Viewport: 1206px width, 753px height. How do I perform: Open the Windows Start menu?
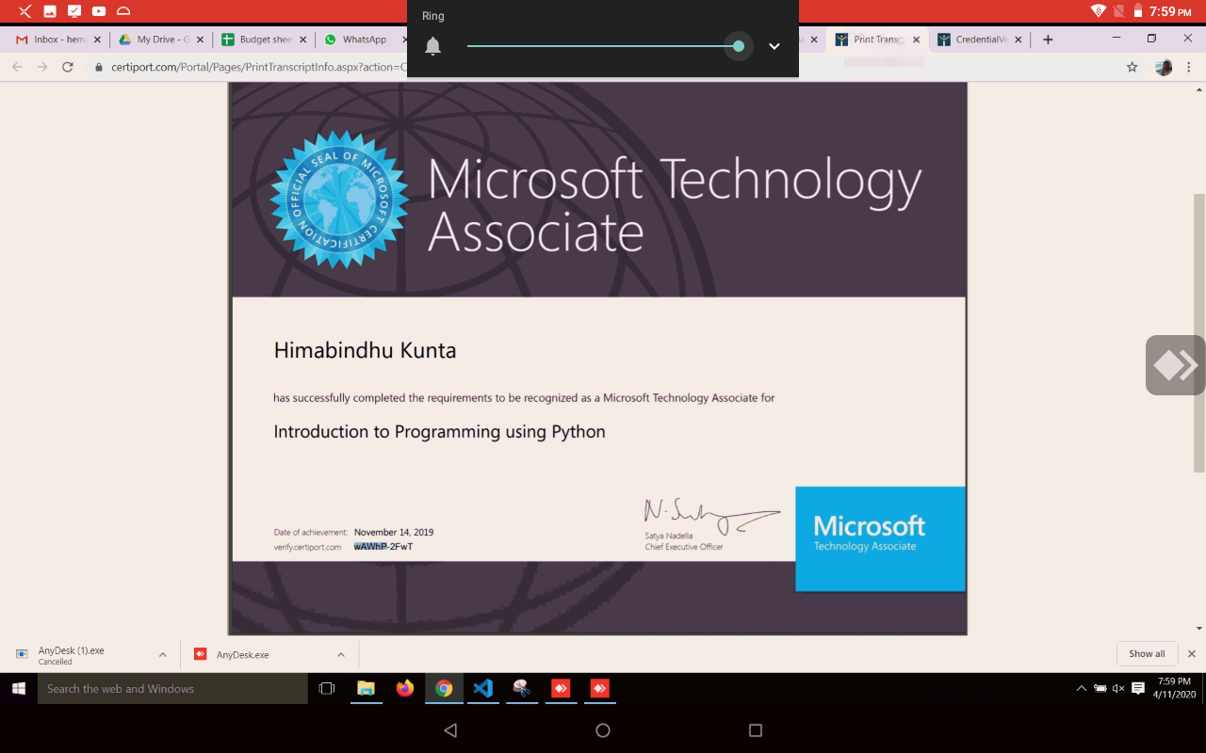pos(18,688)
